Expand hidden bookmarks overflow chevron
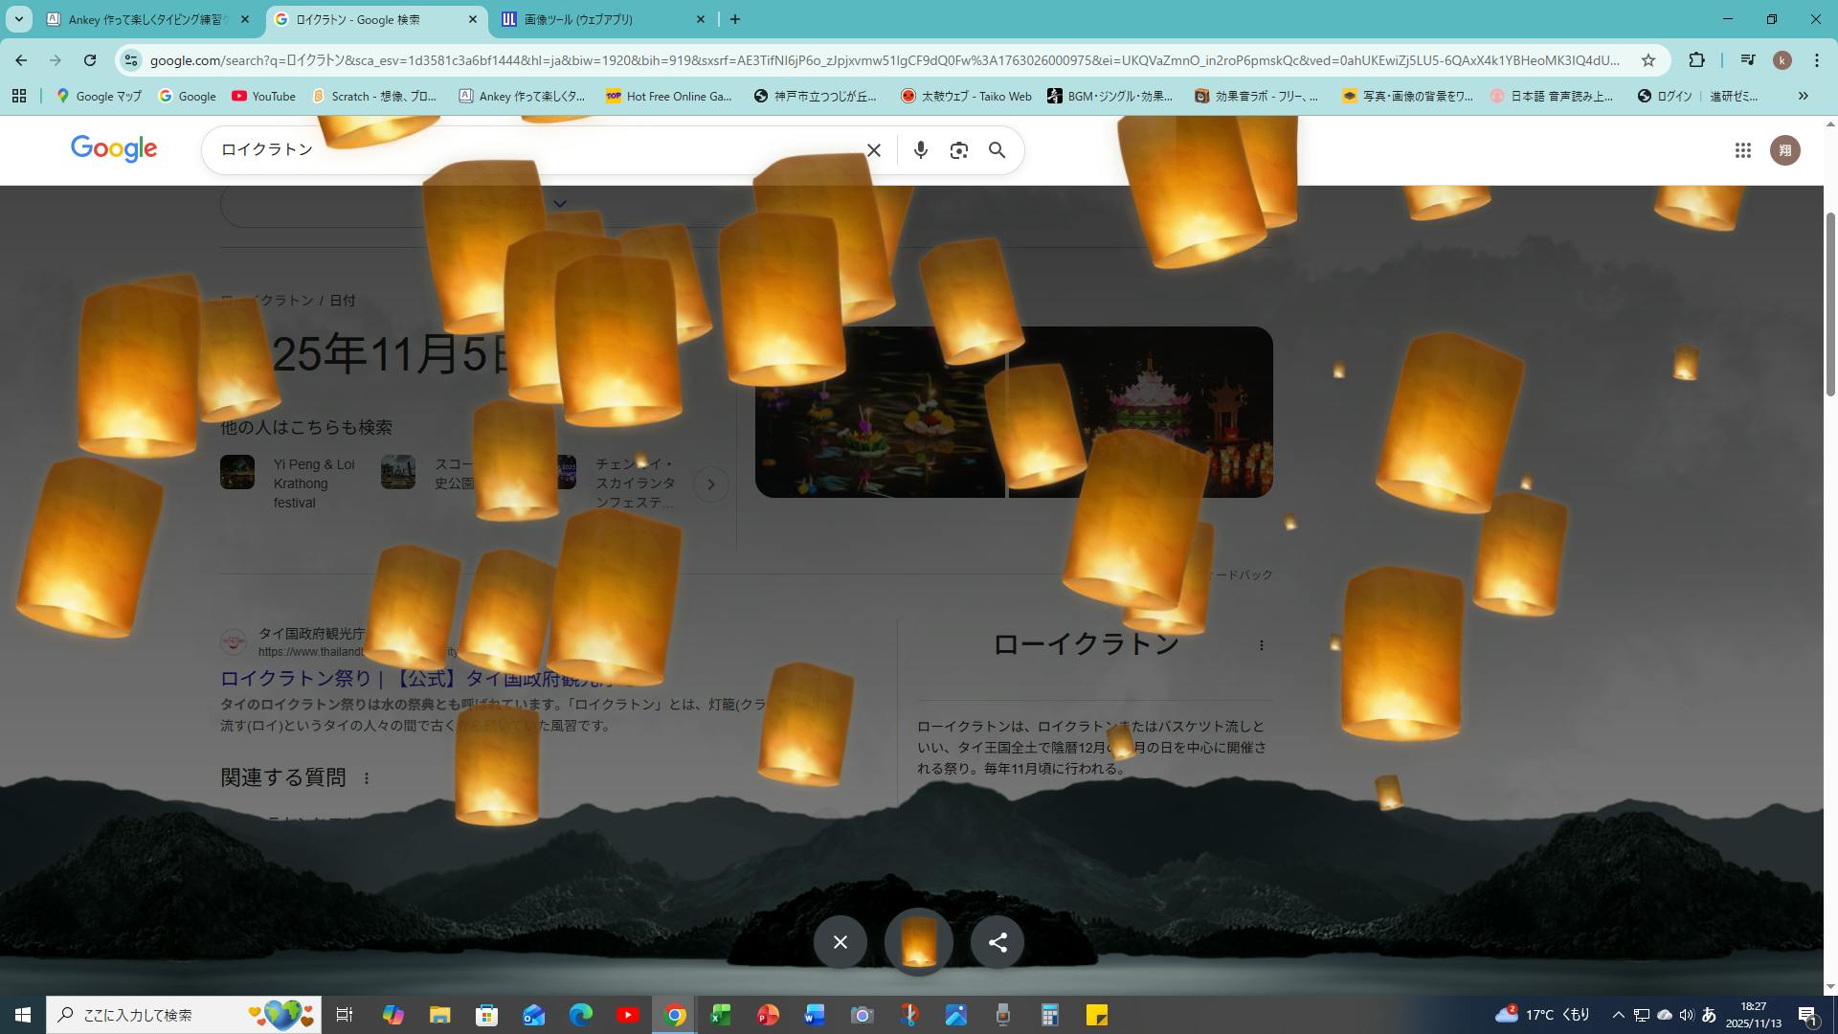 (x=1803, y=96)
